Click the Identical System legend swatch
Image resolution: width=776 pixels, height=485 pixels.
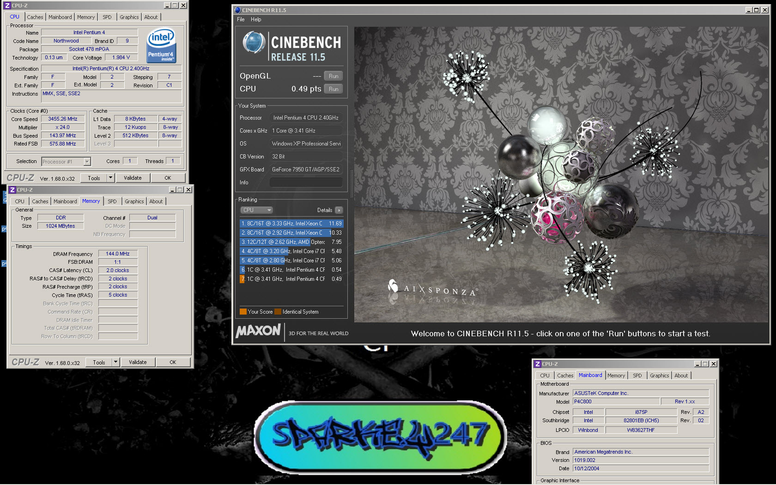(278, 312)
